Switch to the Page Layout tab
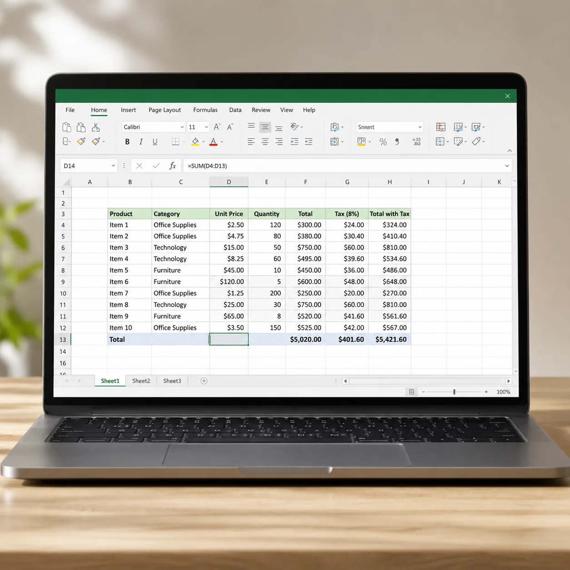The height and width of the screenshot is (570, 570). 165,110
